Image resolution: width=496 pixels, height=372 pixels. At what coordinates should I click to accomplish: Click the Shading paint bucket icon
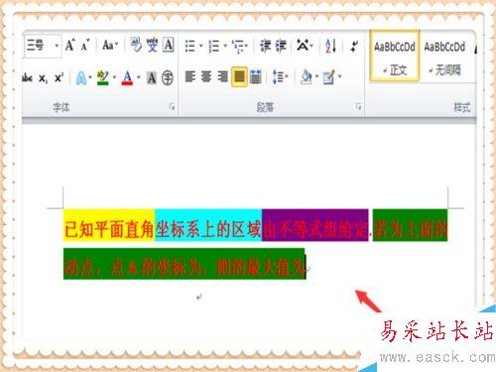coord(307,77)
